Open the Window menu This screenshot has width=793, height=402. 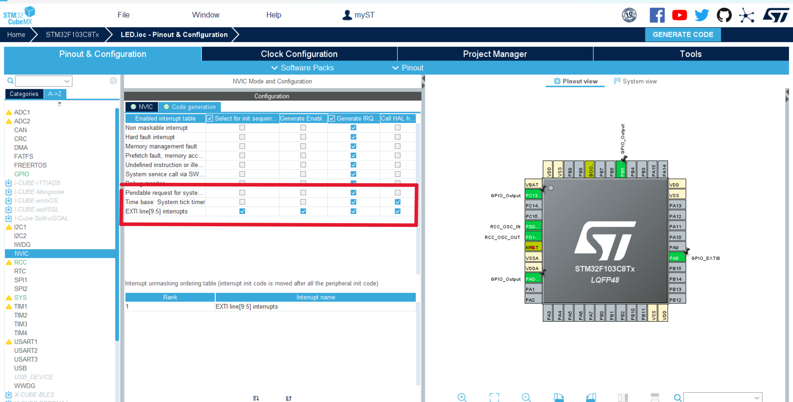(206, 15)
